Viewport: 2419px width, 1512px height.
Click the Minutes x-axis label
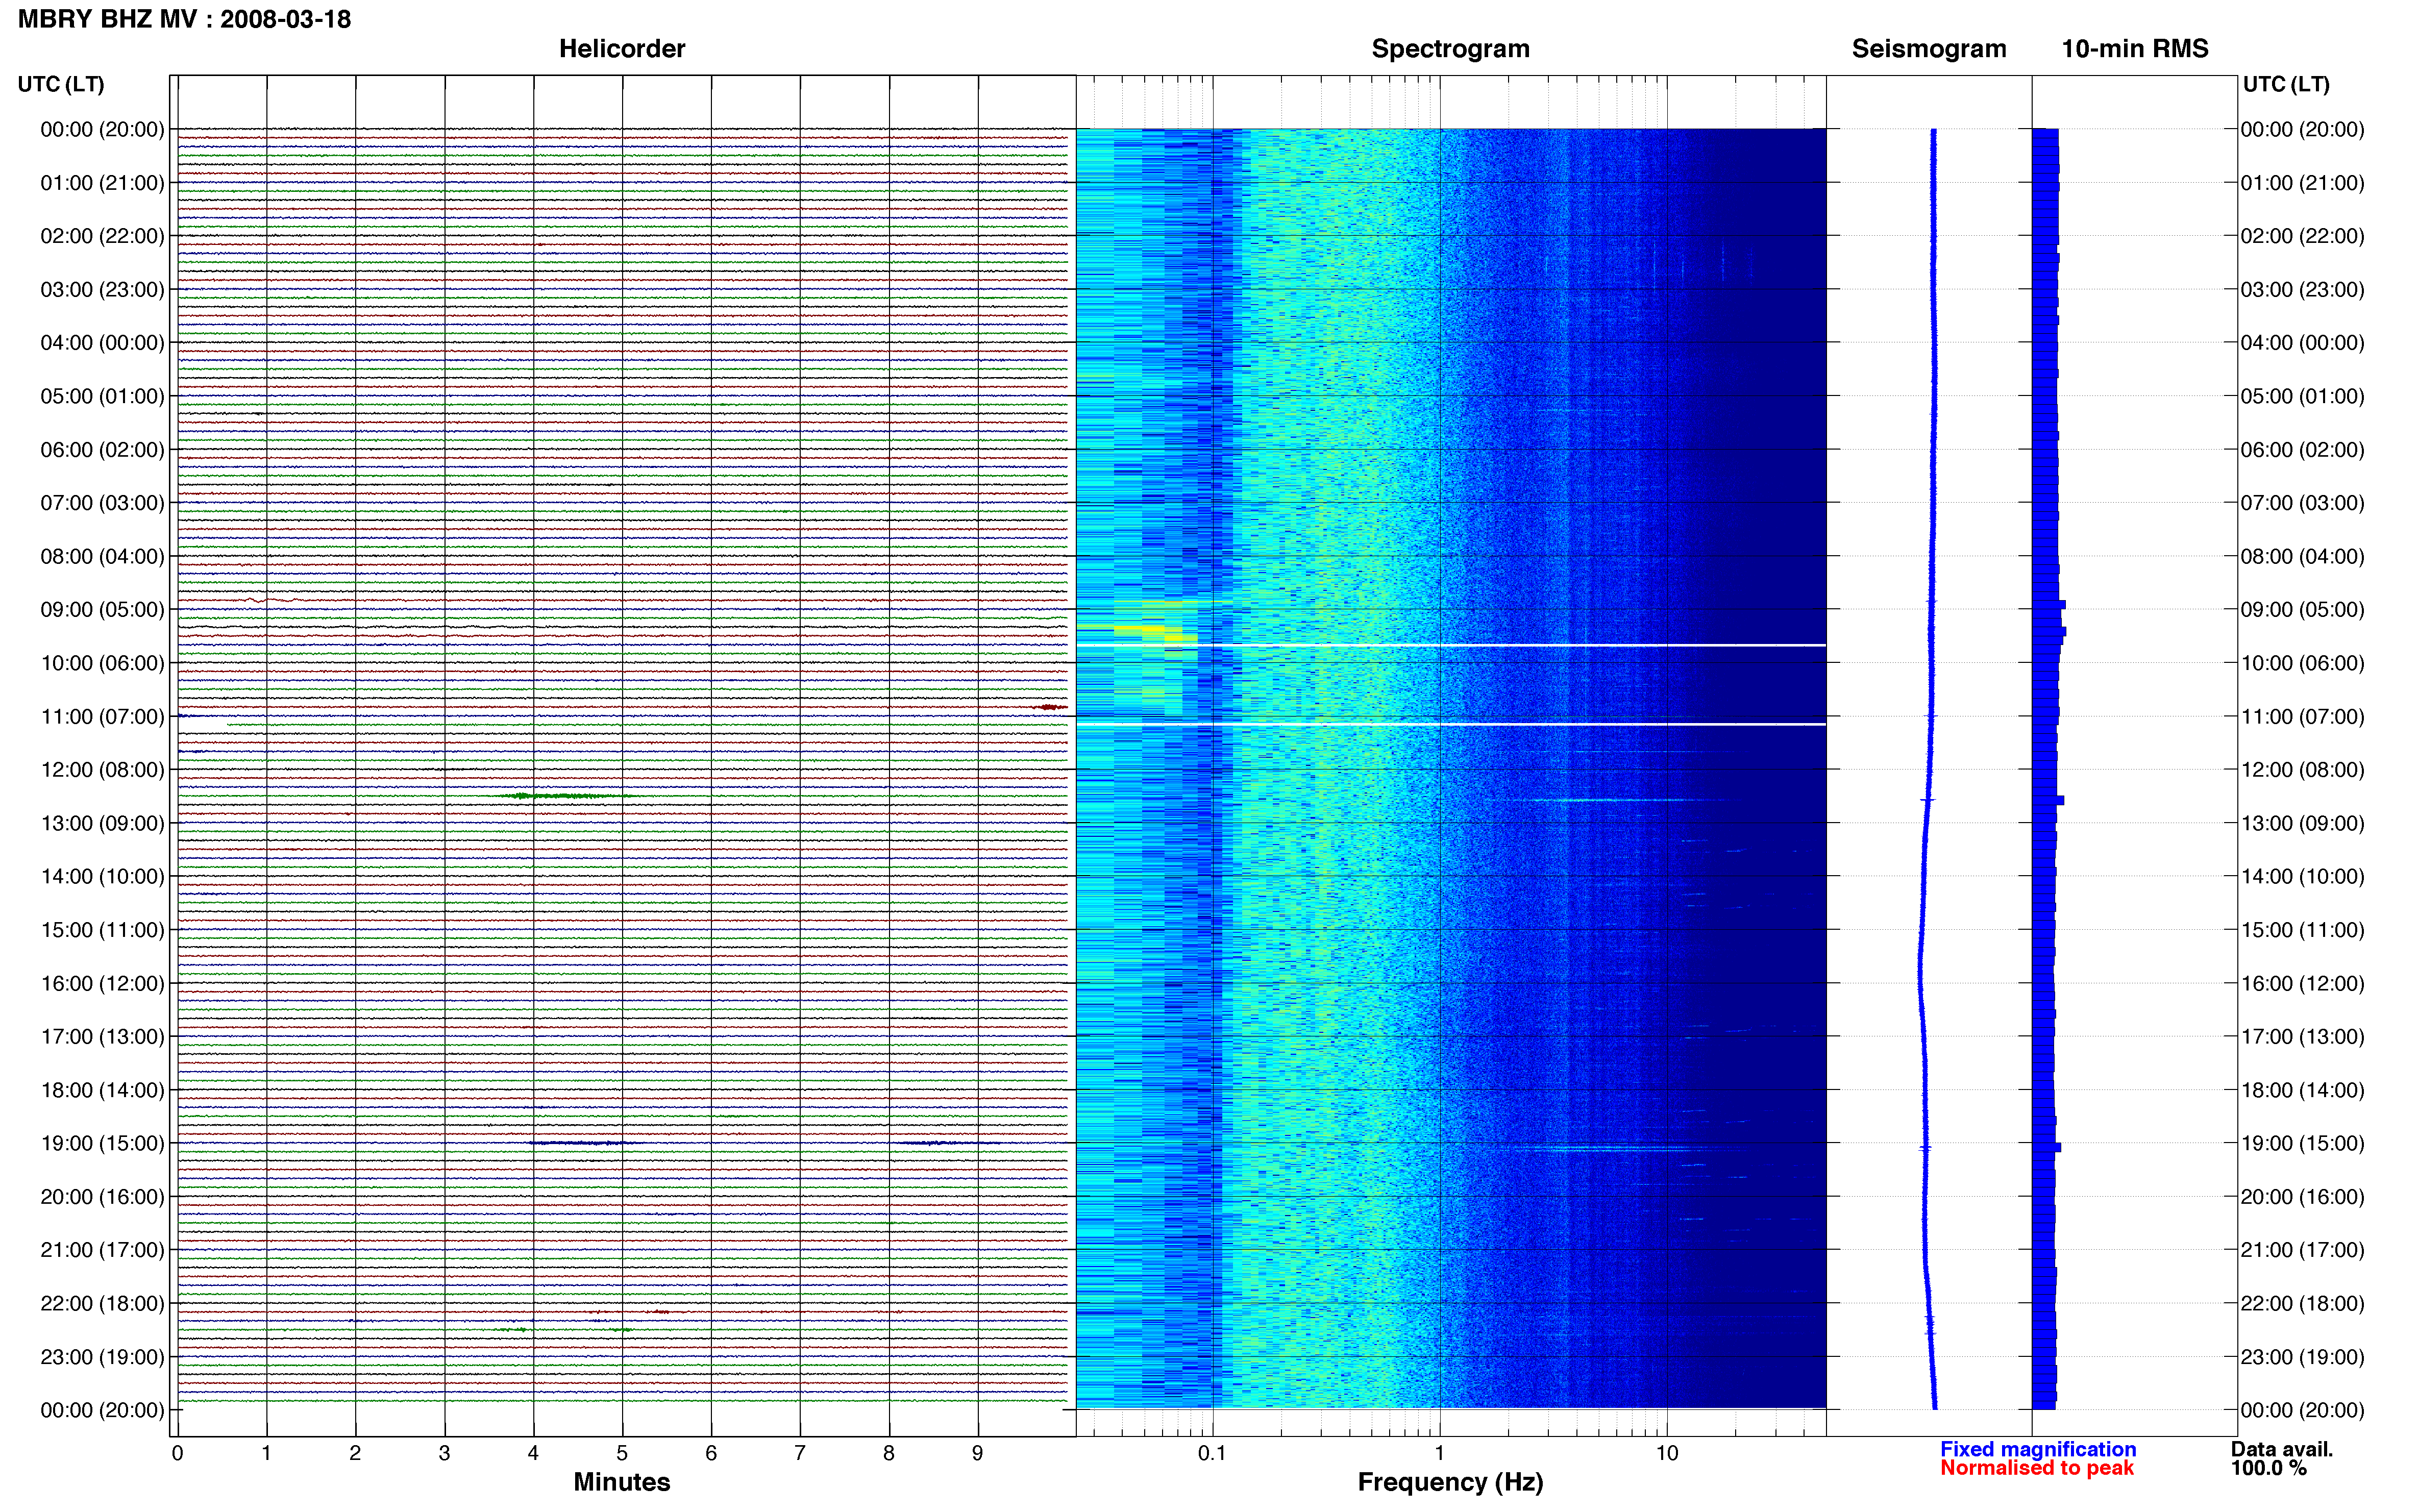point(621,1482)
